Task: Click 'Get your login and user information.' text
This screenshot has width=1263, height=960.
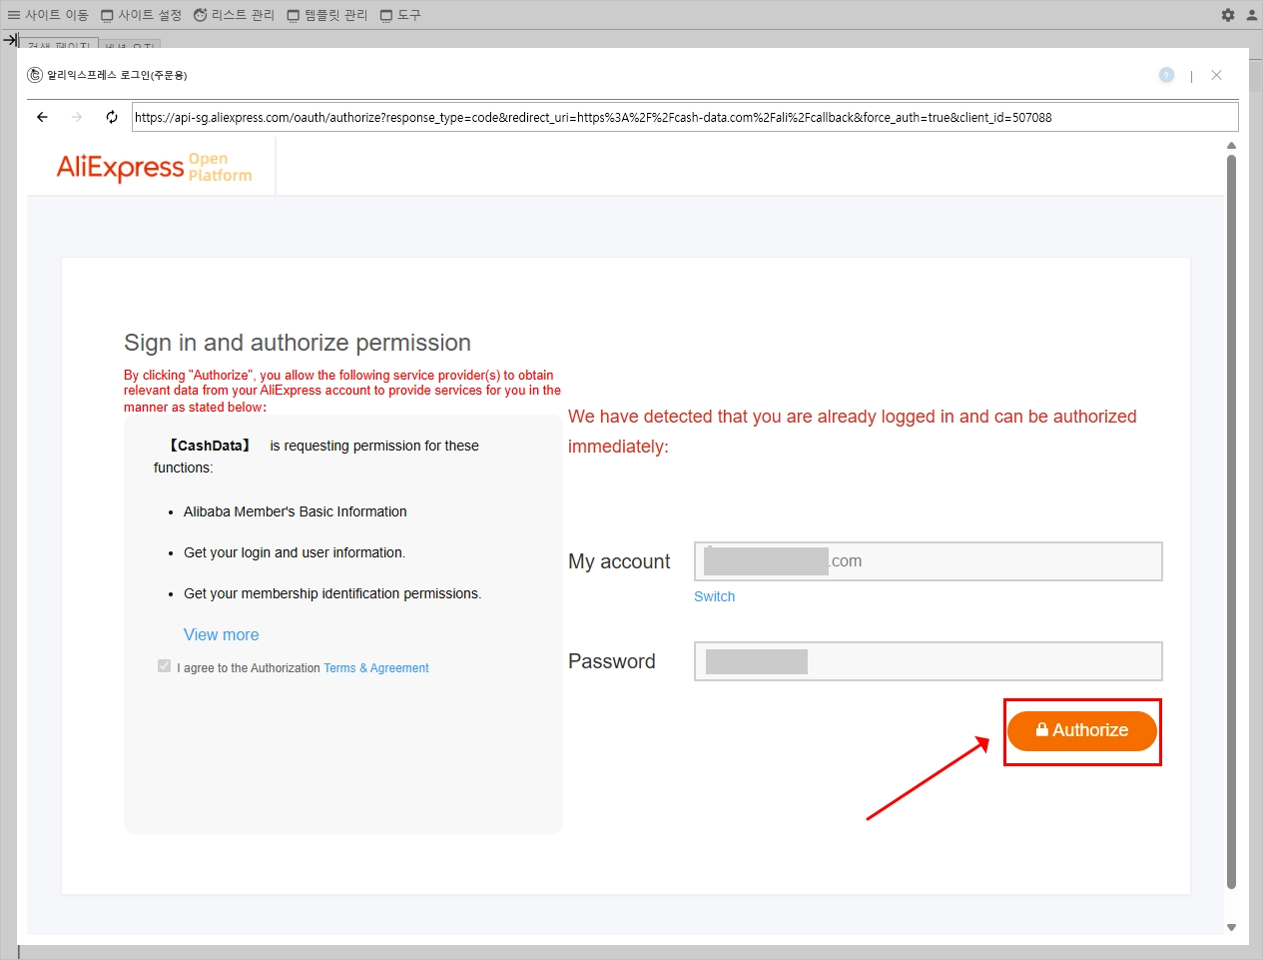Action: (x=295, y=552)
